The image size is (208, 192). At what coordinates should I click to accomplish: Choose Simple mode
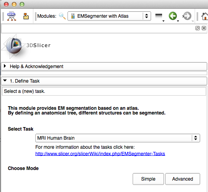coord(148,179)
